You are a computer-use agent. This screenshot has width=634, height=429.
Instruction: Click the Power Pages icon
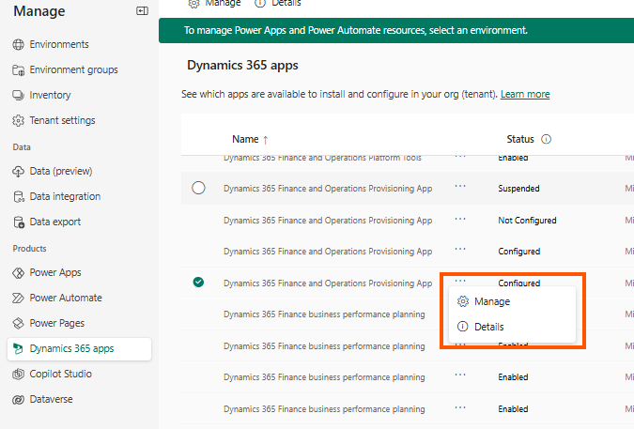tap(18, 323)
